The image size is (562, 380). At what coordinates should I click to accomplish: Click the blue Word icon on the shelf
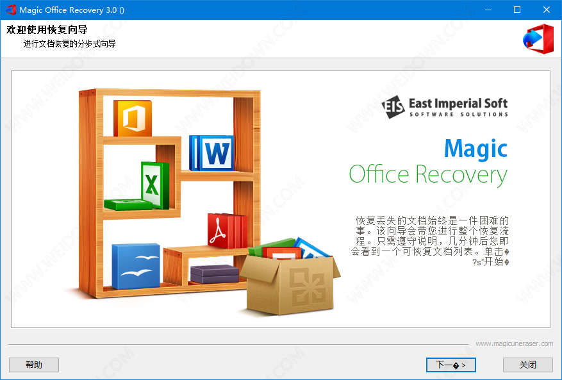tap(212, 153)
